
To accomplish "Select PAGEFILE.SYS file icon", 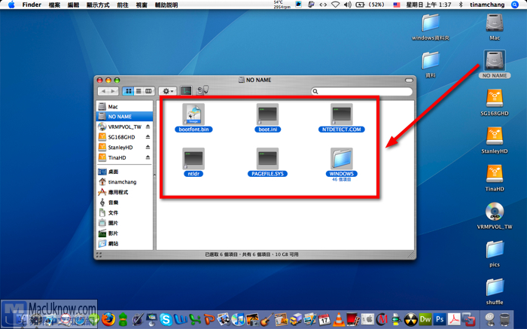I will click(x=267, y=159).
